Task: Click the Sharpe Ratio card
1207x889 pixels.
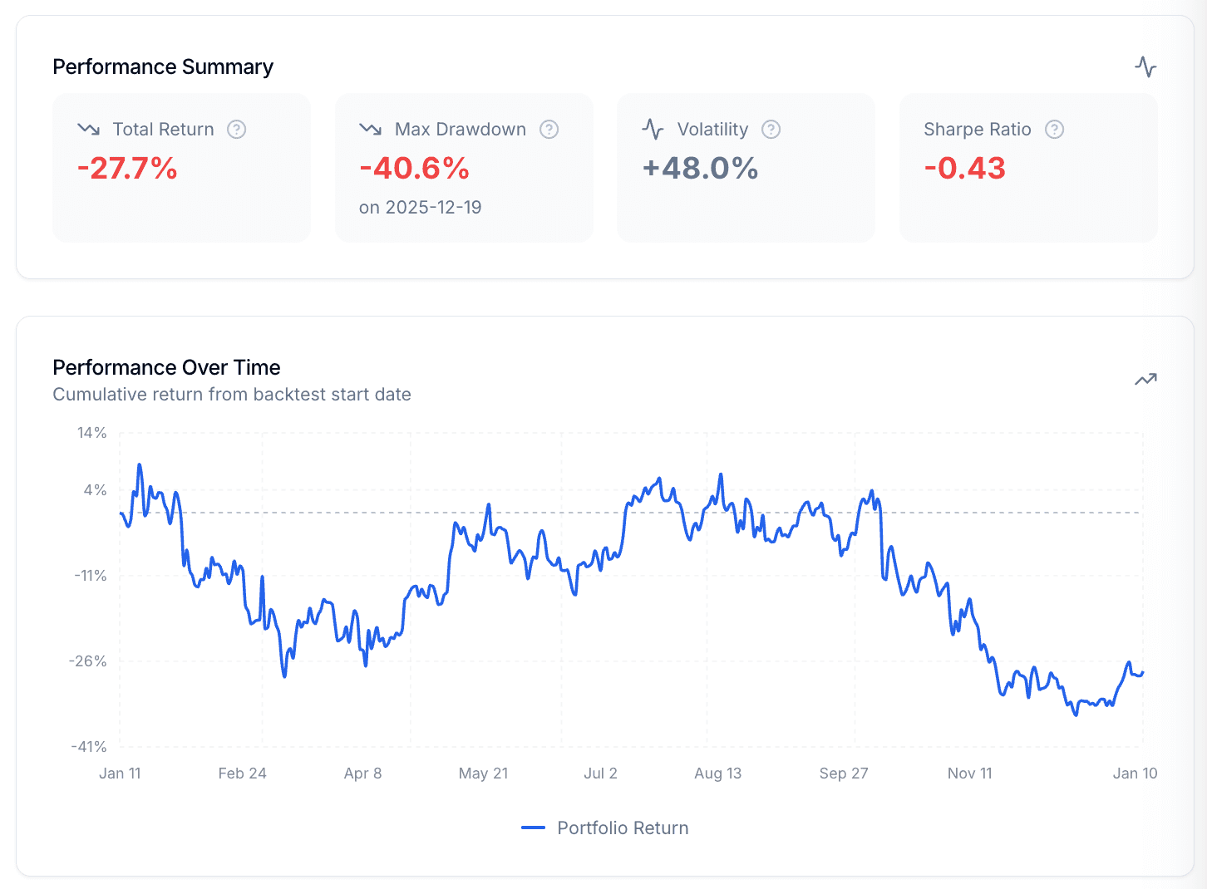Action: [1028, 167]
